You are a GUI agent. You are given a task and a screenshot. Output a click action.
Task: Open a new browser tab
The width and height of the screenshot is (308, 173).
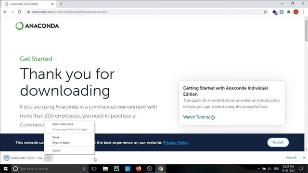pos(61,4)
